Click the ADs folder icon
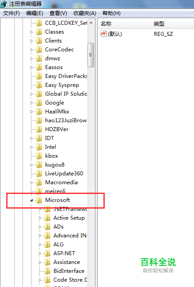The width and height of the screenshot is (194, 287). [47, 227]
